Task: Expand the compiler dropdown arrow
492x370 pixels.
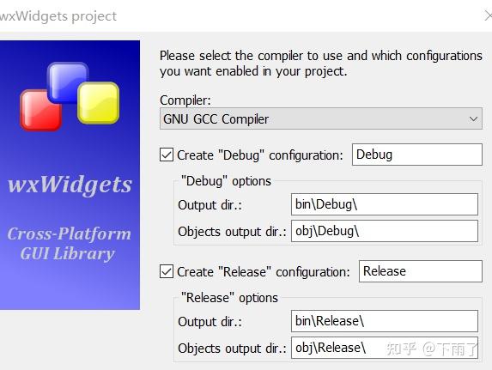Action: [473, 119]
